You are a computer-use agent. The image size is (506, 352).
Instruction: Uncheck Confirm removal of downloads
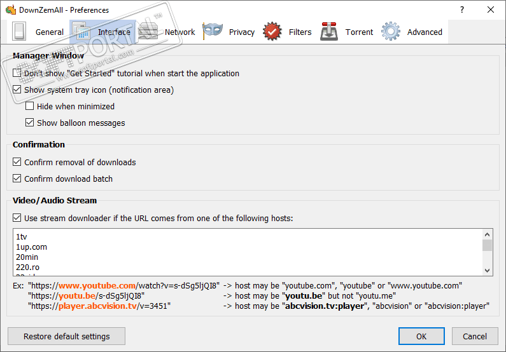tap(17, 162)
